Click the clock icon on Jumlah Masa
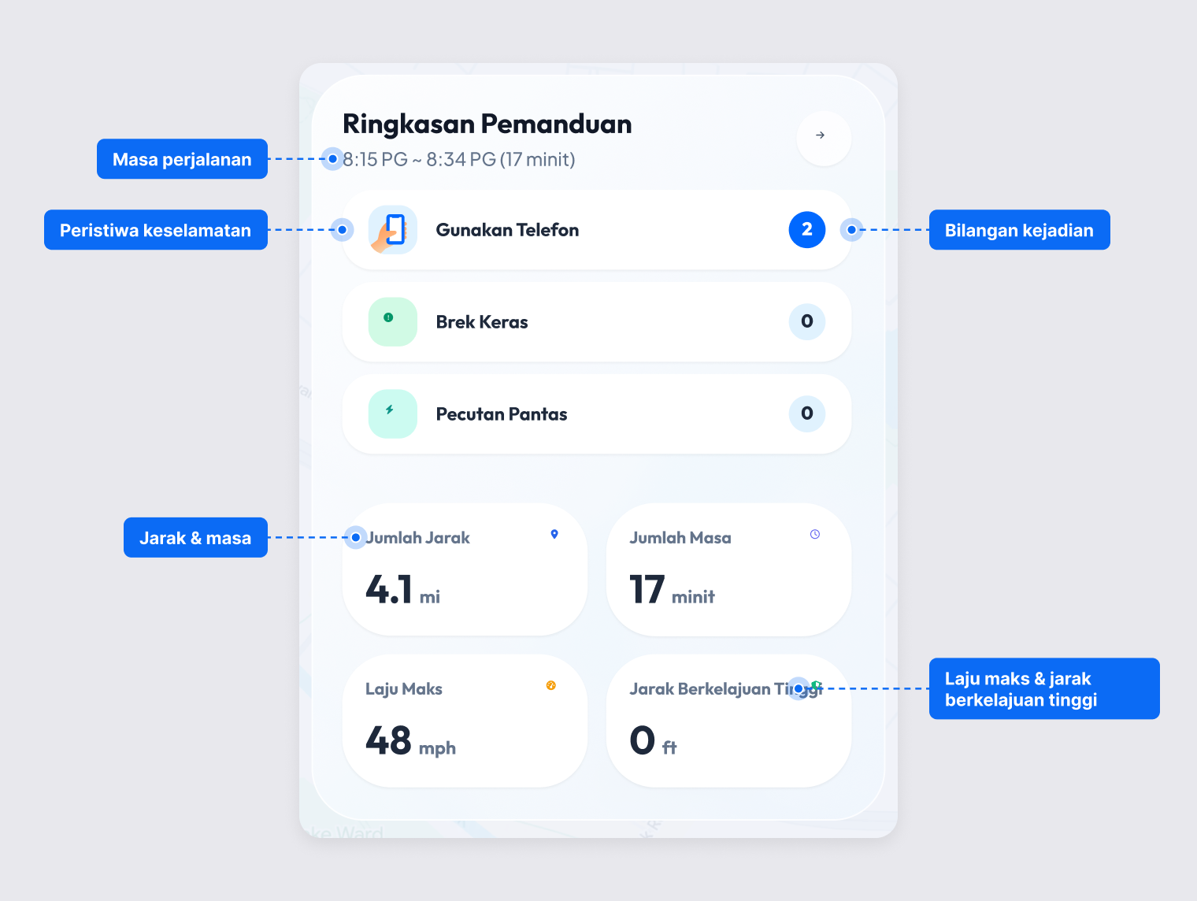The width and height of the screenshot is (1197, 901). tap(815, 534)
